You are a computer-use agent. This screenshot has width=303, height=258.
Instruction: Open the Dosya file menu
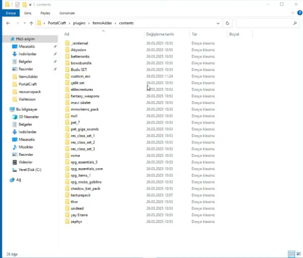coord(10,13)
